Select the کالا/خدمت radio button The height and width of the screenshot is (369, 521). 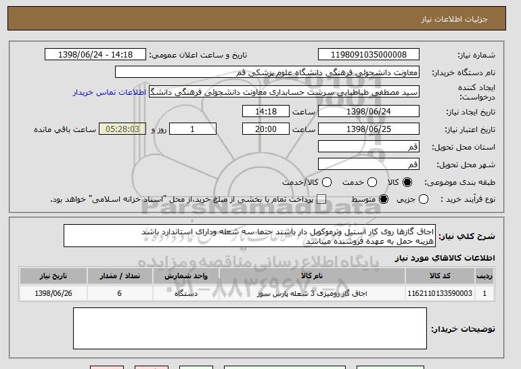coord(327,182)
